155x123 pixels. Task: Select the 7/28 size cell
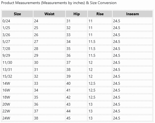[17, 49]
